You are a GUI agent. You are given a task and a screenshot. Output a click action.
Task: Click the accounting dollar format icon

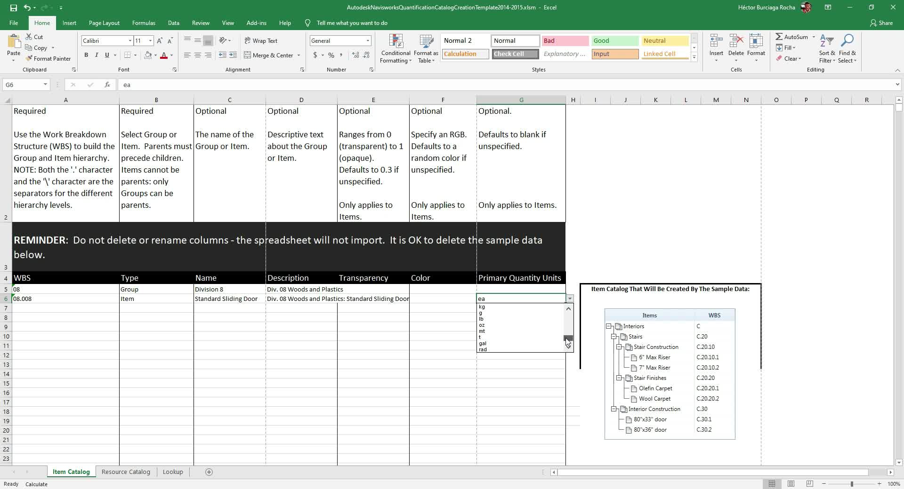tap(315, 55)
